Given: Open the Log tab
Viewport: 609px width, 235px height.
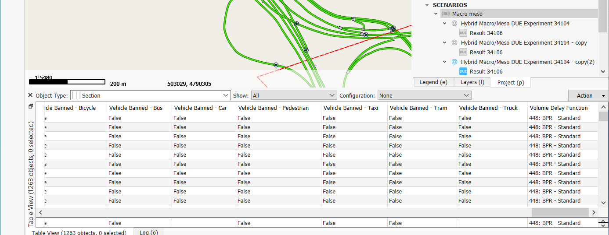Looking at the screenshot, I should 148,232.
